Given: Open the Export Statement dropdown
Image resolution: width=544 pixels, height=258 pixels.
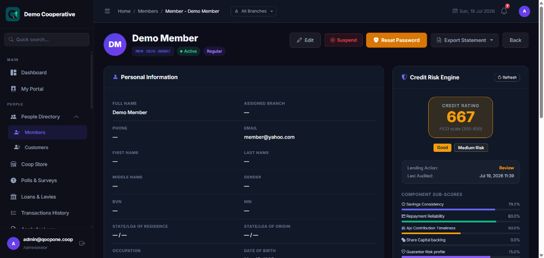Looking at the screenshot, I should pos(464,40).
